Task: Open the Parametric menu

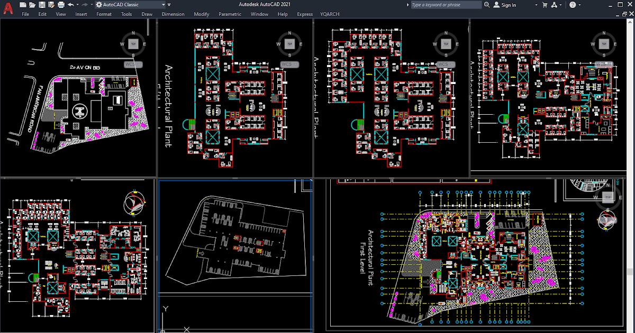Action: [230, 14]
